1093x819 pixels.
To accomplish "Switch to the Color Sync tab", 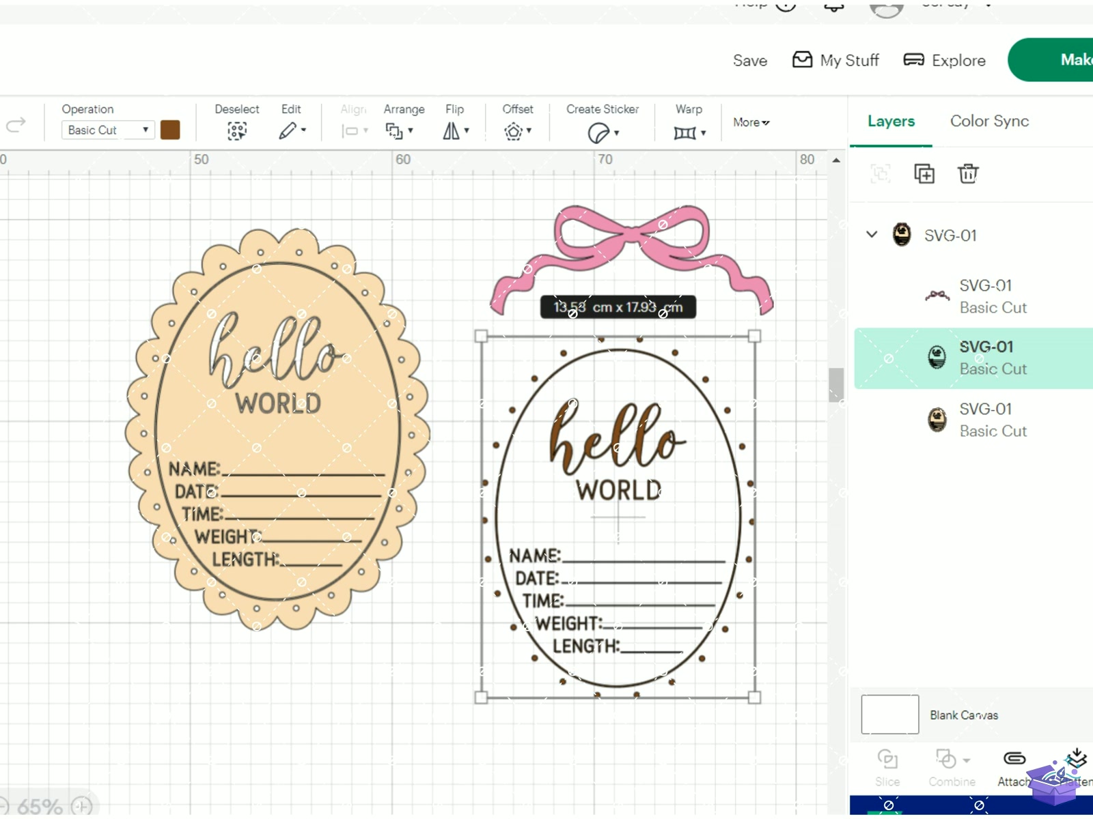I will pyautogui.click(x=989, y=121).
